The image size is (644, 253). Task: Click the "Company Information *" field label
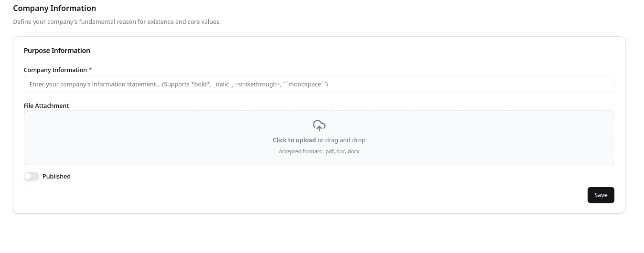tap(58, 70)
